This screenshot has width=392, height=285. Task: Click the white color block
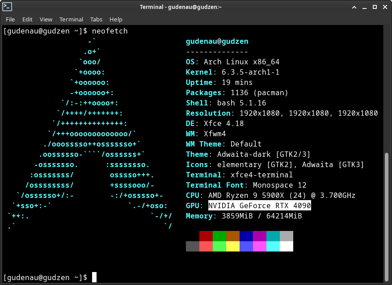[x=287, y=246]
